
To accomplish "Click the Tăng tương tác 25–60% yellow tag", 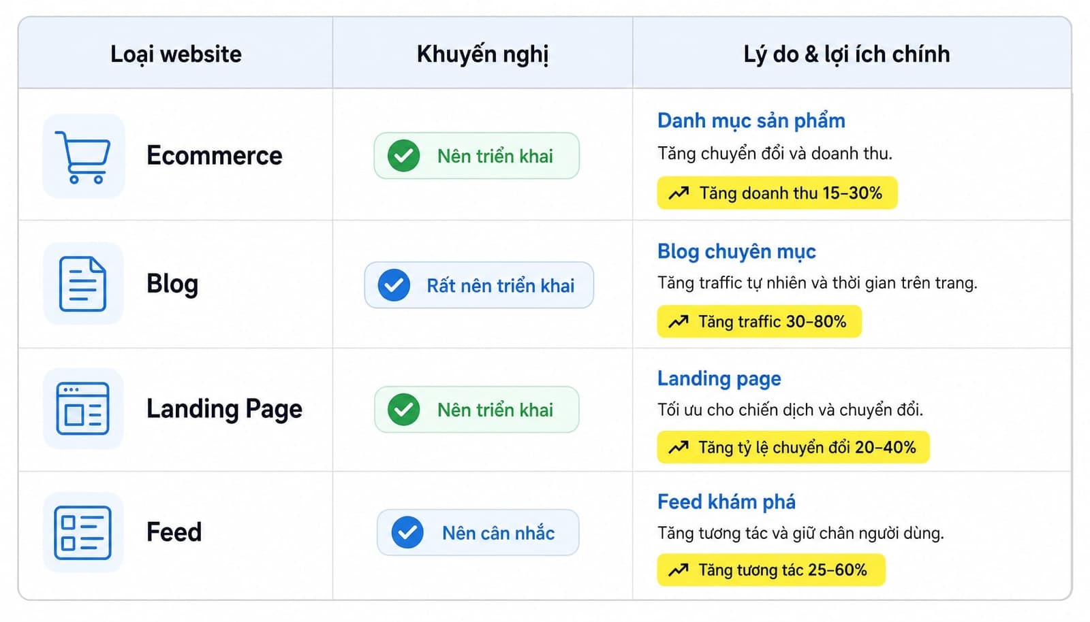I will click(x=771, y=570).
